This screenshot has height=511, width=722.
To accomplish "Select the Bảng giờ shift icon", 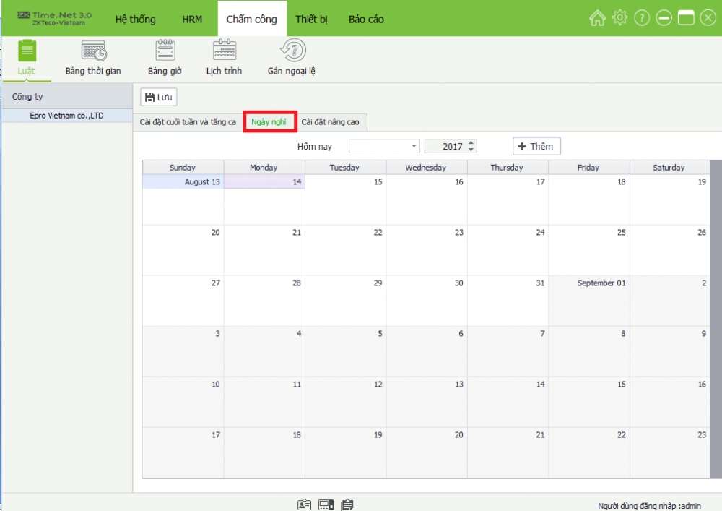I will pos(165,56).
